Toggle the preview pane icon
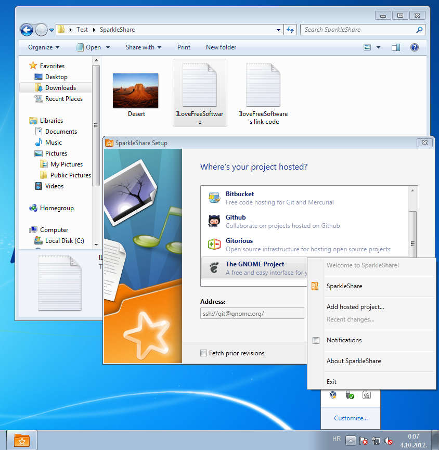 (x=396, y=47)
